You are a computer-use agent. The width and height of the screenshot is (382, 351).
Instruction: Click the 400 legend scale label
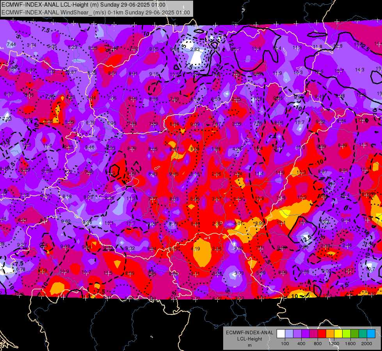[x=301, y=344]
